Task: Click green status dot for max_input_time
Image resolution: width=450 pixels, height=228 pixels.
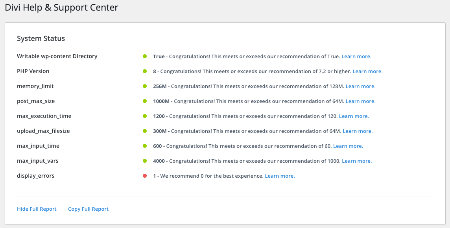Action: (145, 146)
